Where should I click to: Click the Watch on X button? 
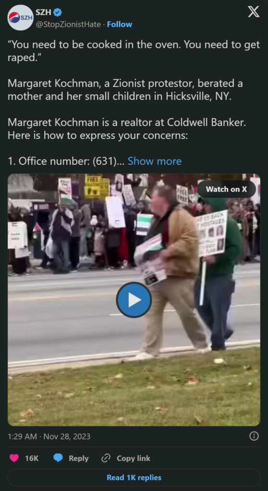click(x=226, y=189)
